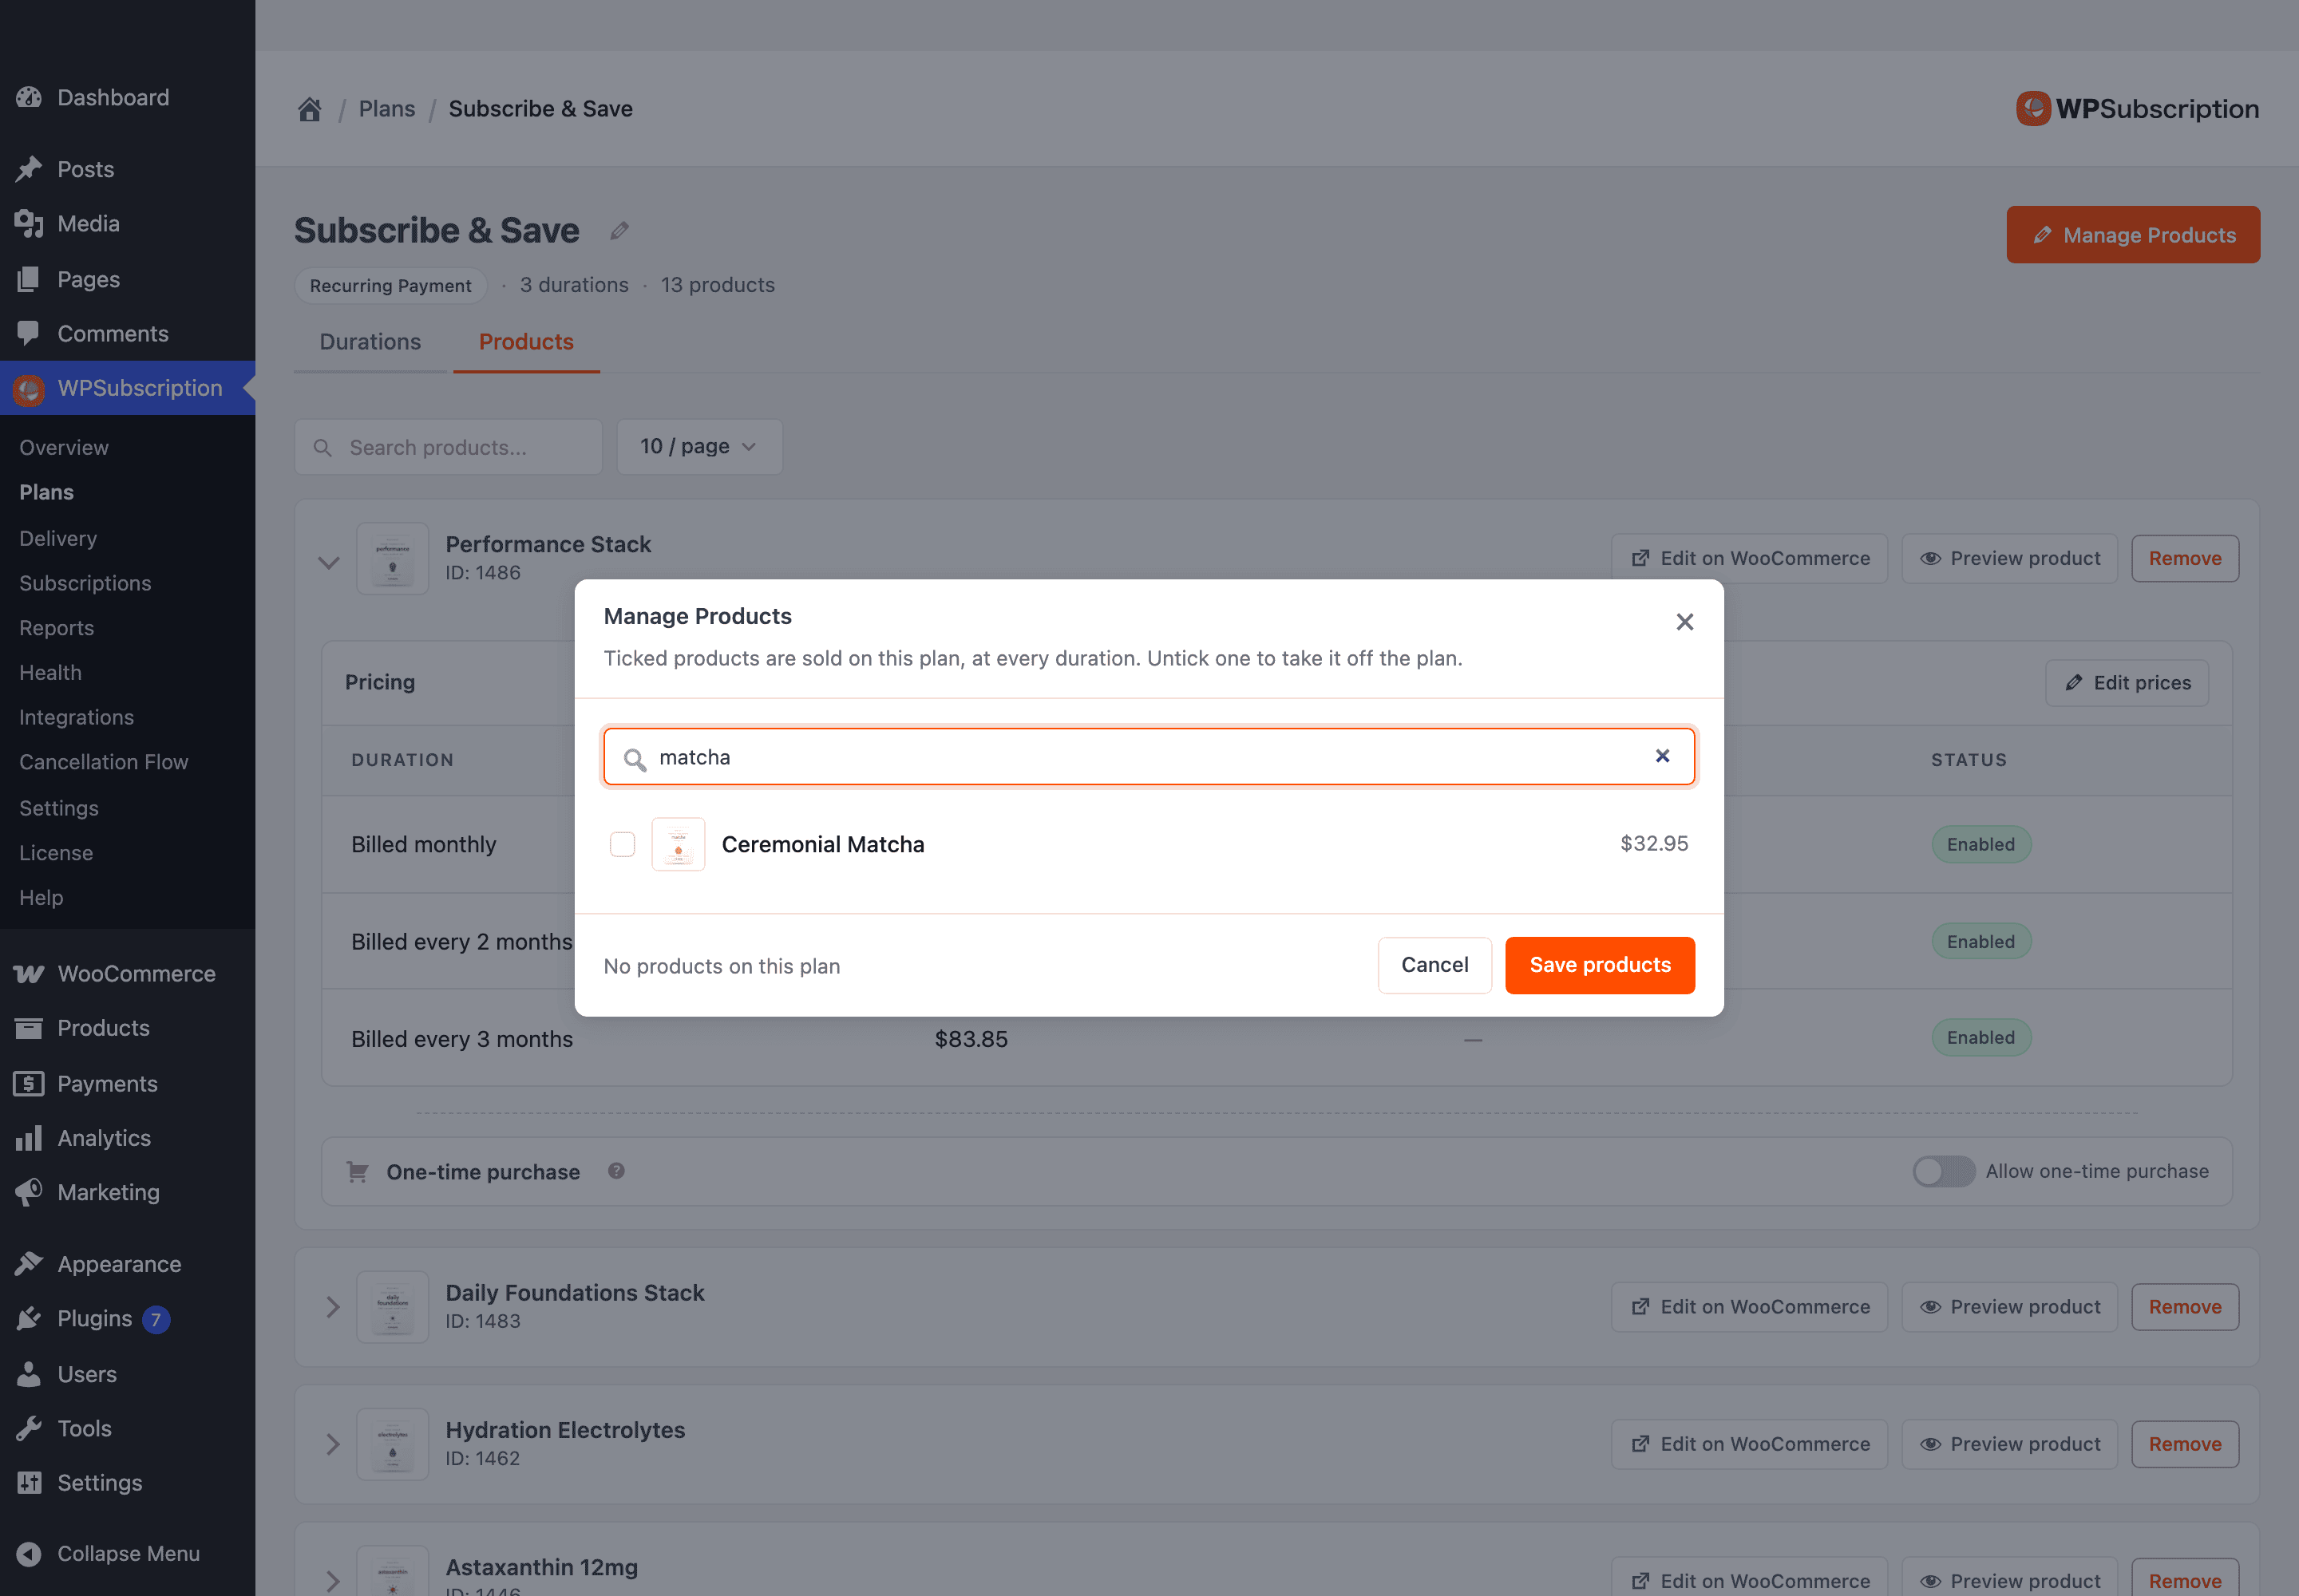The height and width of the screenshot is (1596, 2299).
Task: Edit Performance Stack on WooCommerce
Action: tap(1749, 558)
